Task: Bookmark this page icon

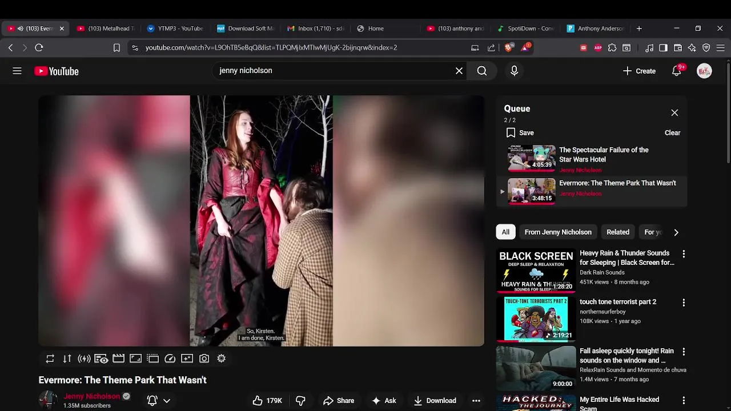Action: click(117, 48)
